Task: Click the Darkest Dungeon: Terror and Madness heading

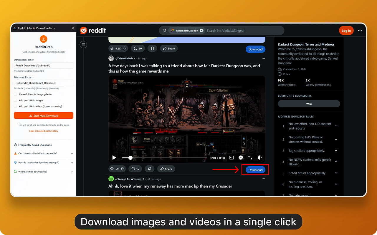Action: point(306,45)
